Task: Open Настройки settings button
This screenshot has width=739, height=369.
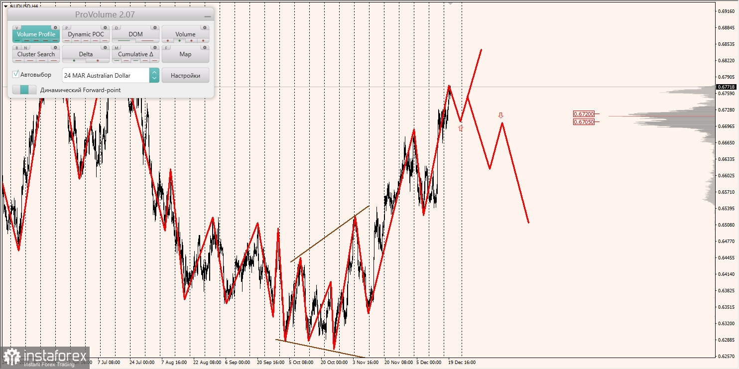Action: coord(185,75)
